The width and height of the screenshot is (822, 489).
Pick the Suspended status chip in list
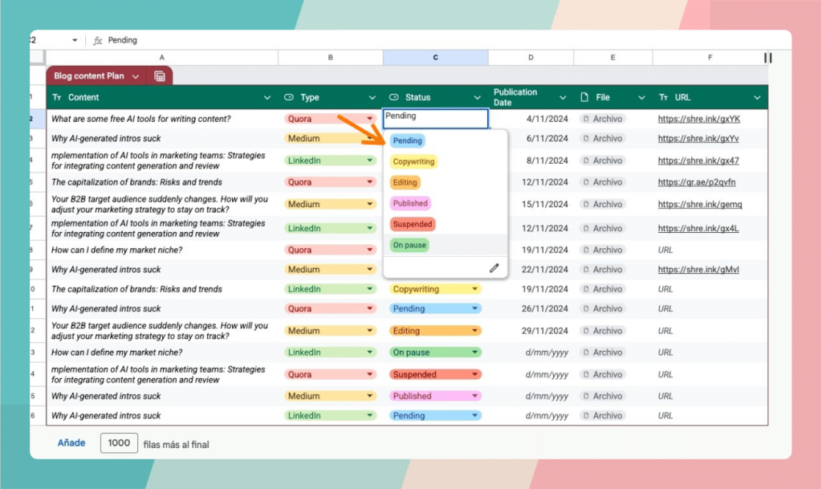pyautogui.click(x=413, y=224)
